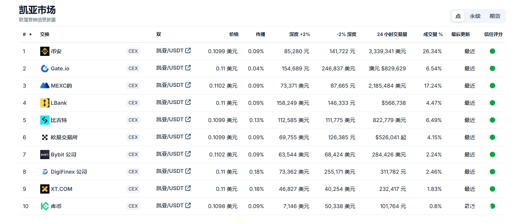Click the KuCoin (库币) exchange logo
The width and height of the screenshot is (512, 223).
point(45,206)
